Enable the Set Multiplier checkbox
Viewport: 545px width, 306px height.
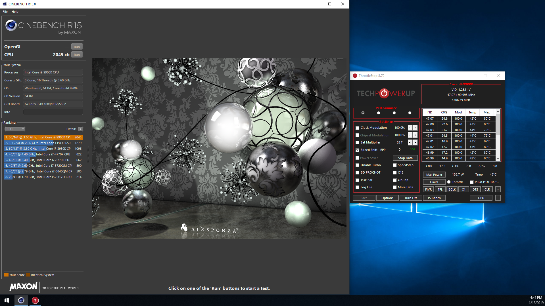[x=358, y=143]
